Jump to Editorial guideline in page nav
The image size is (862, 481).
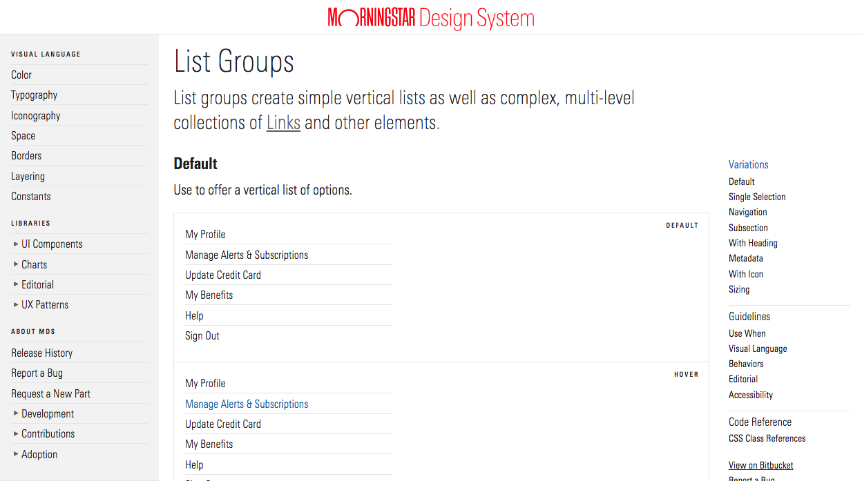pos(743,379)
